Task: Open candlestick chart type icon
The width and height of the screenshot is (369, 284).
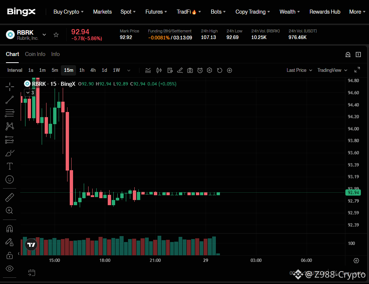Action: [159, 70]
